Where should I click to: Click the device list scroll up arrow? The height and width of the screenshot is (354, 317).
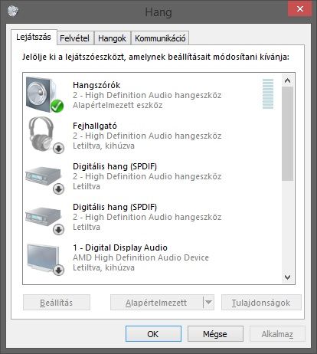click(x=288, y=80)
